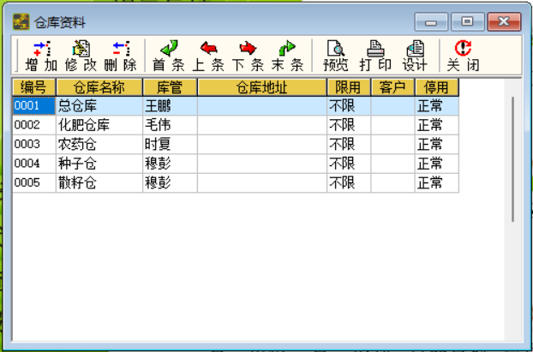Go to first record with 首条

point(169,56)
